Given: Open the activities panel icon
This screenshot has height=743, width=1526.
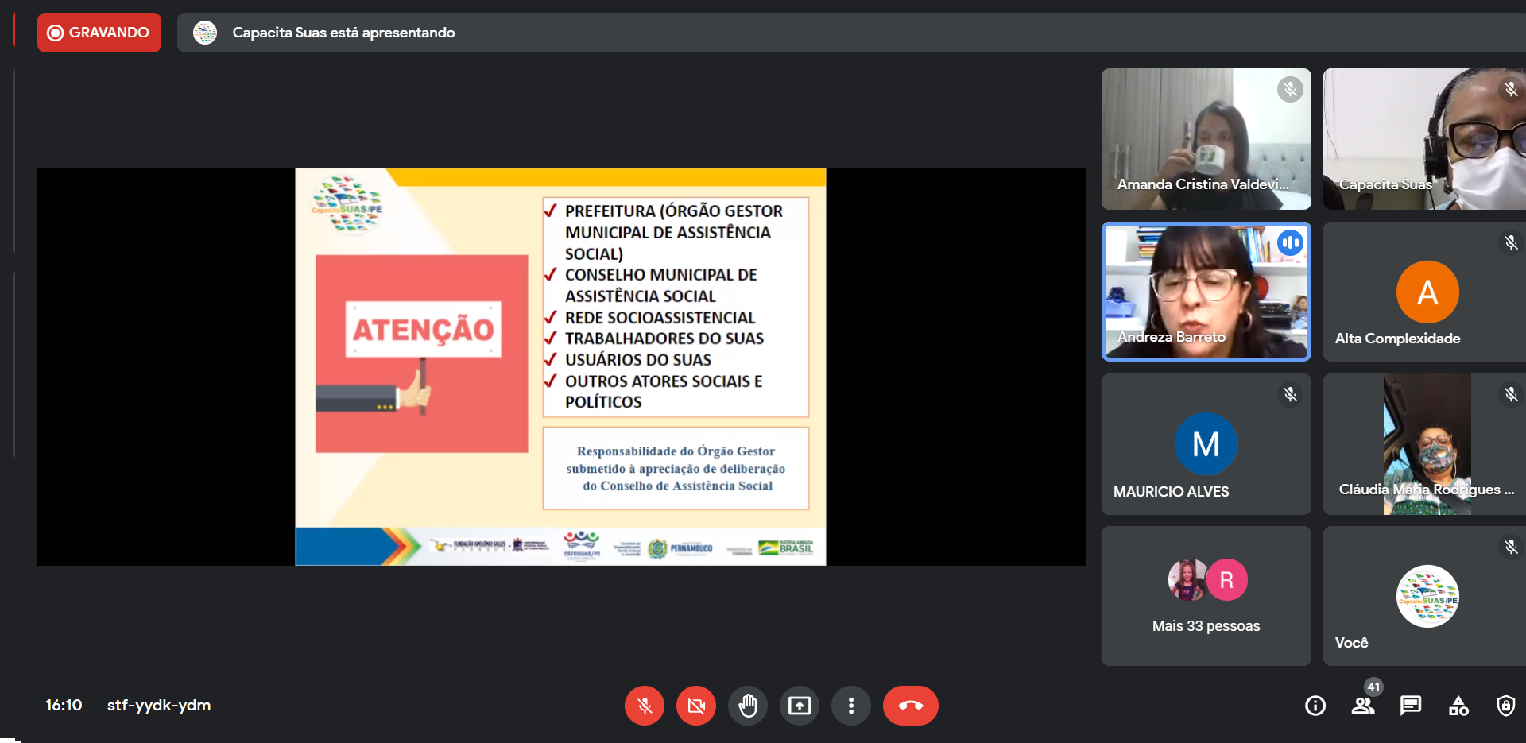Looking at the screenshot, I should pos(1458,706).
